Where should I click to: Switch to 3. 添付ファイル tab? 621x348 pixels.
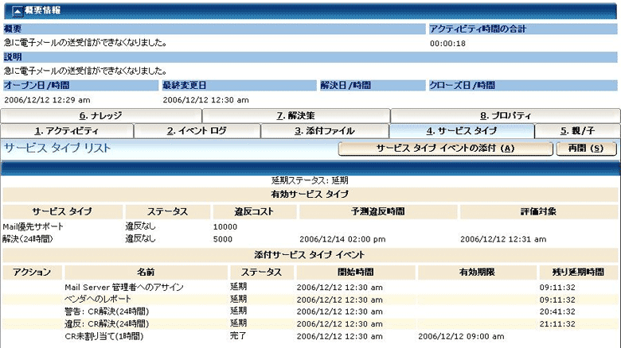point(325,131)
